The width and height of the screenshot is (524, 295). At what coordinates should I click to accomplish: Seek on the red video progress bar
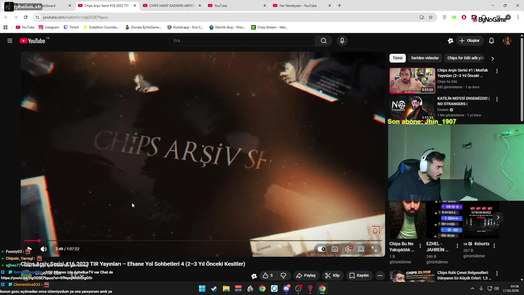point(203,241)
